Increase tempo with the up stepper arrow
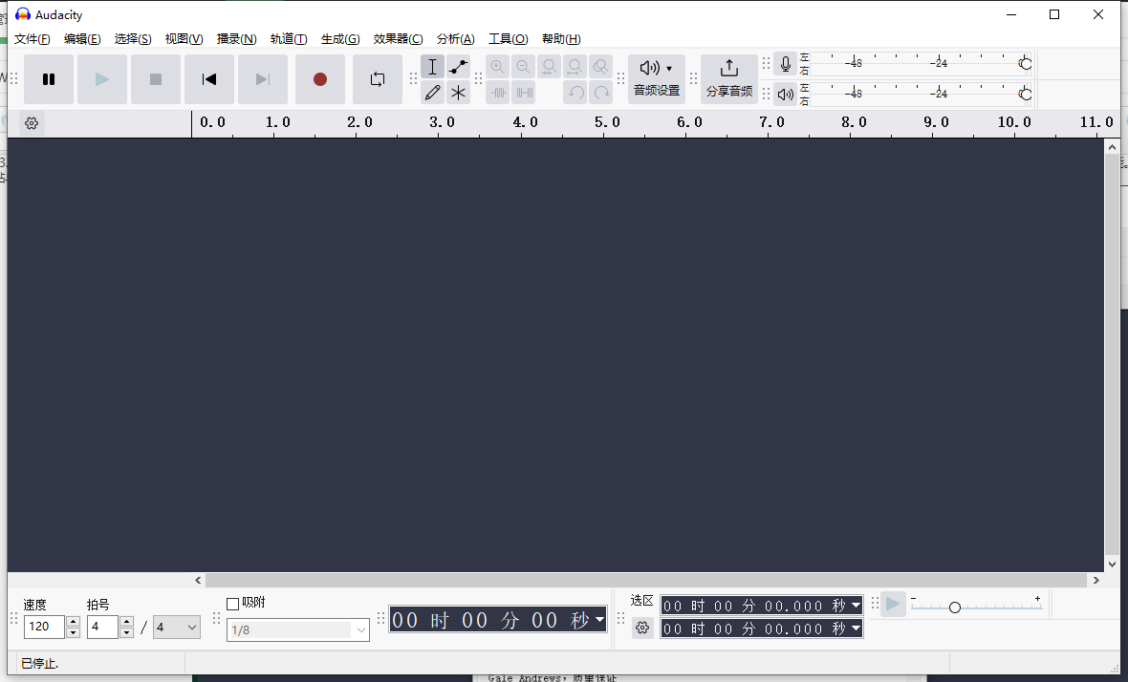This screenshot has width=1128, height=682. pyautogui.click(x=73, y=621)
